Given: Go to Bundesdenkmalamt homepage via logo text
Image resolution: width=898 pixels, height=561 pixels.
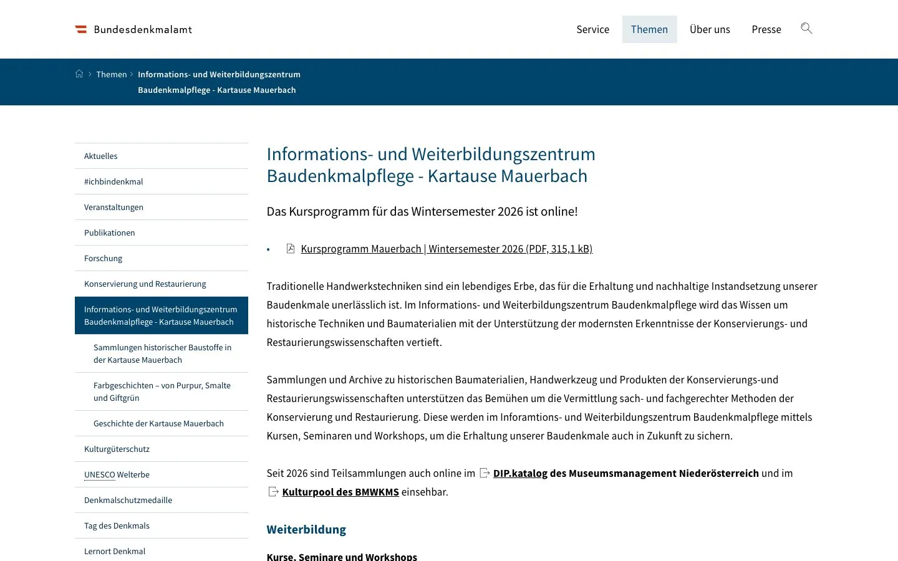Looking at the screenshot, I should 143,29.
